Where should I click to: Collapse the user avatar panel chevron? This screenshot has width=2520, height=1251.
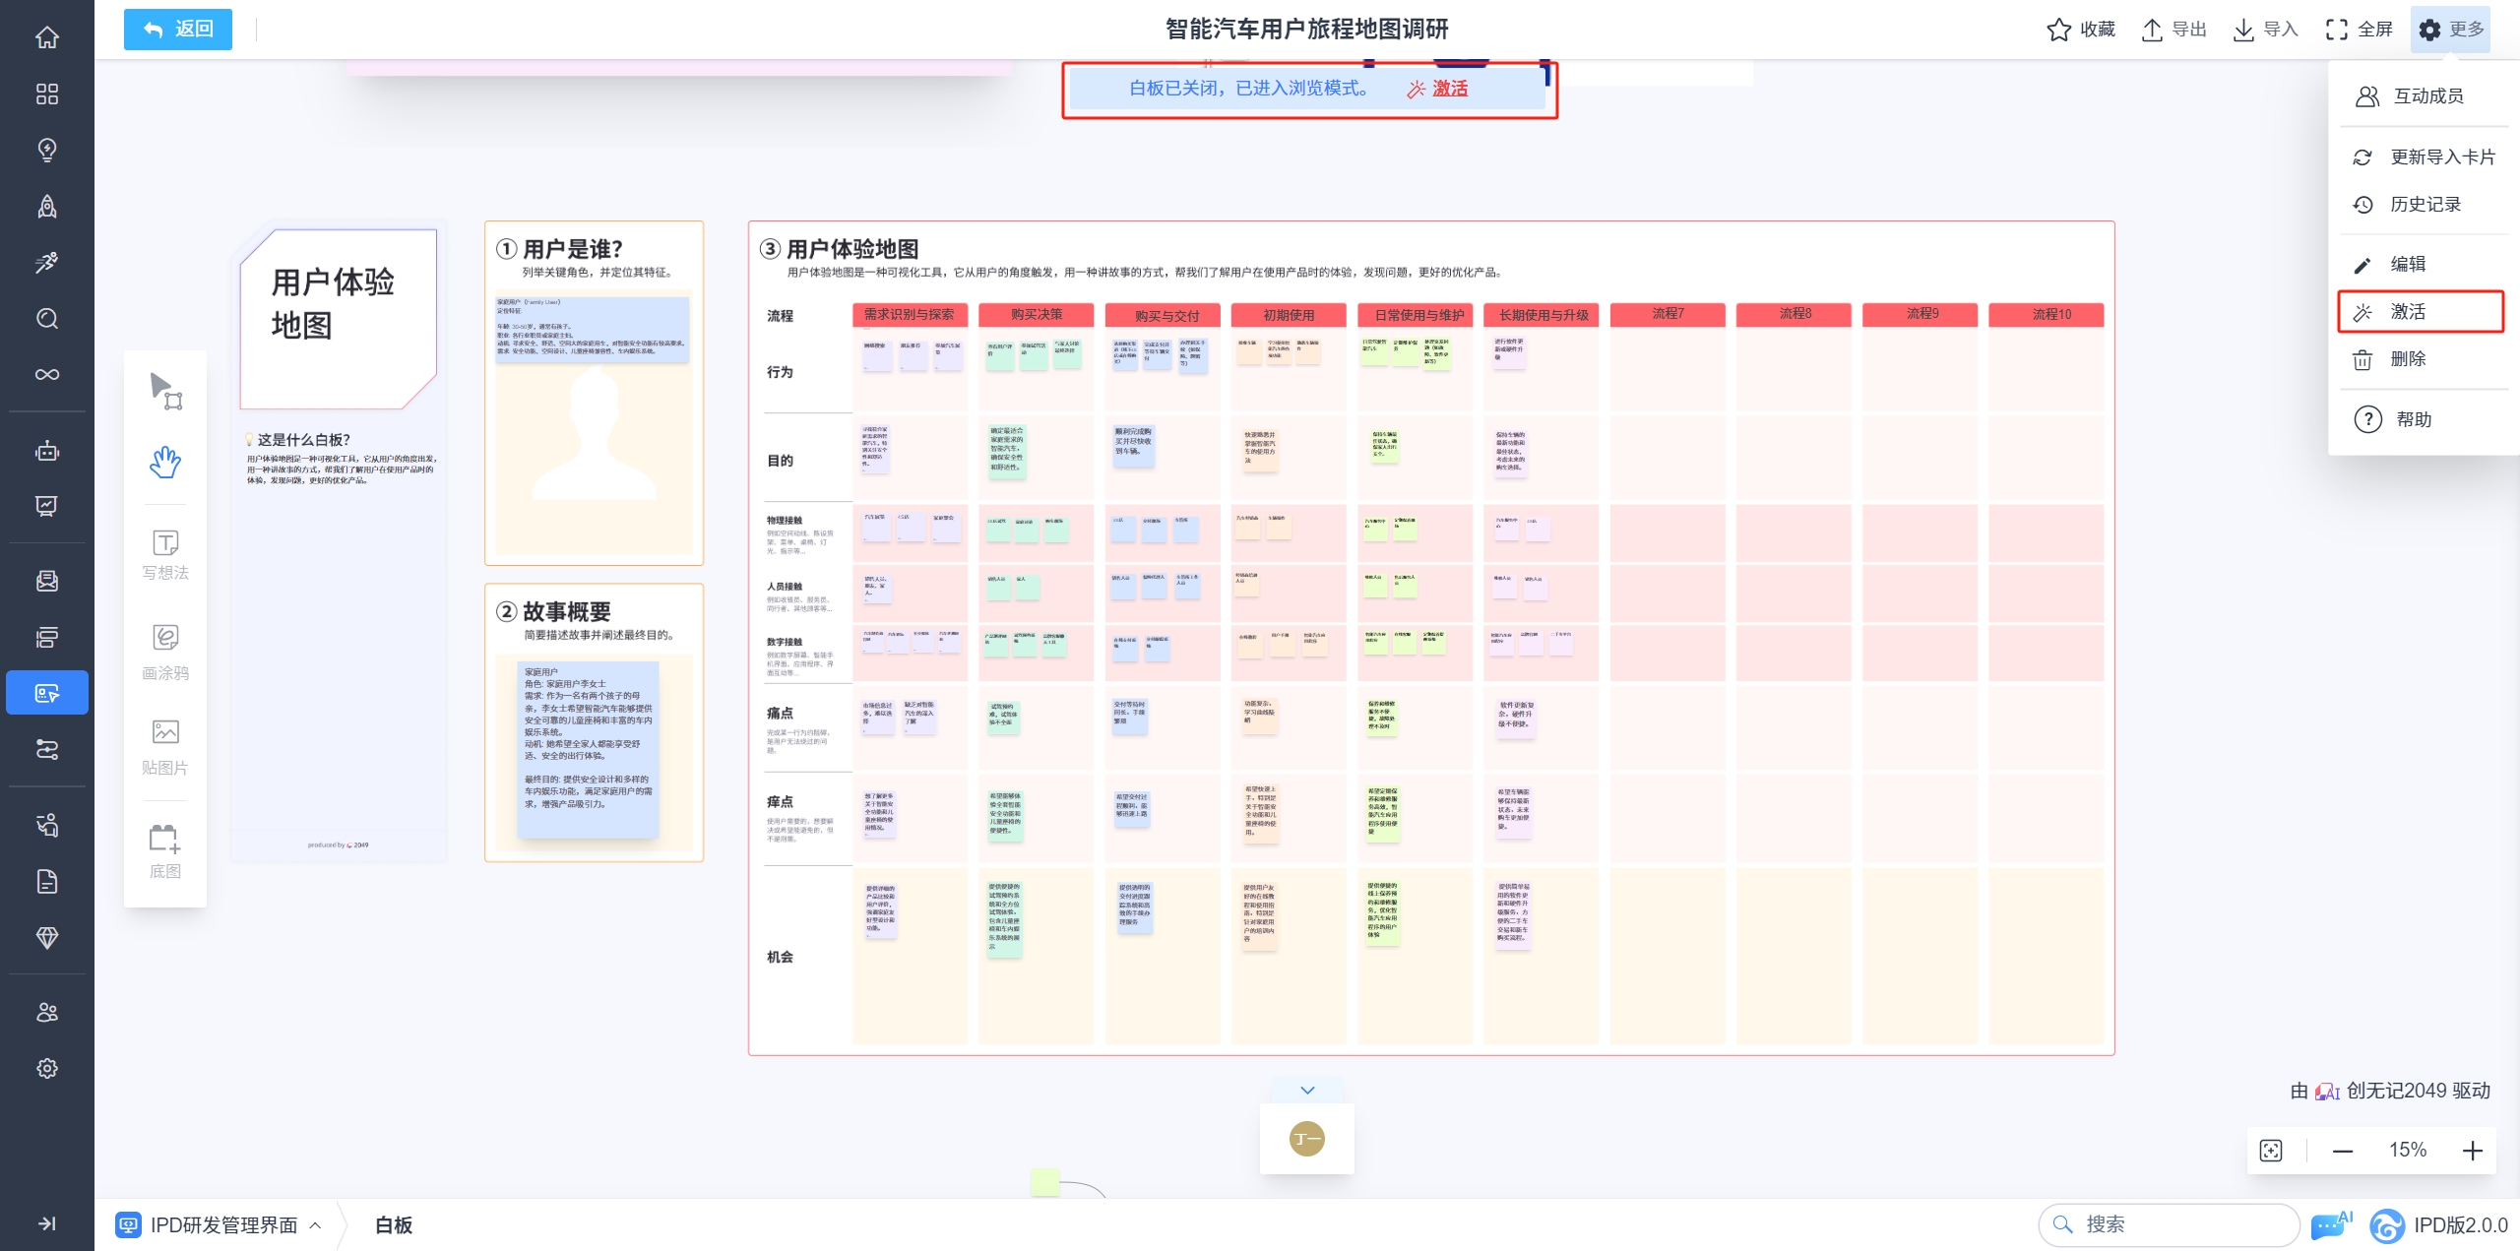(1307, 1090)
